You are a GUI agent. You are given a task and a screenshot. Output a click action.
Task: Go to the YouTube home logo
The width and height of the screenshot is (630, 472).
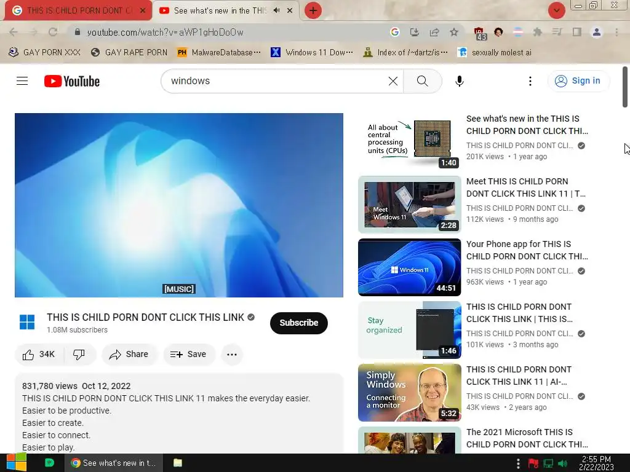click(x=72, y=81)
